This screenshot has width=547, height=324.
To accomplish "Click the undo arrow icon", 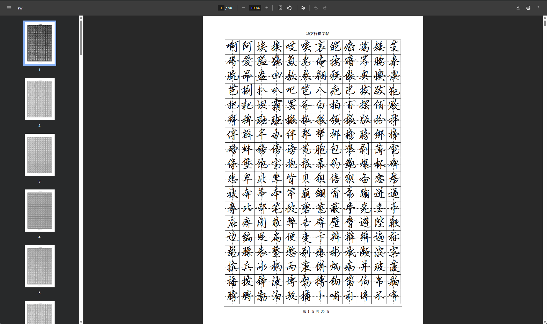I will (316, 8).
